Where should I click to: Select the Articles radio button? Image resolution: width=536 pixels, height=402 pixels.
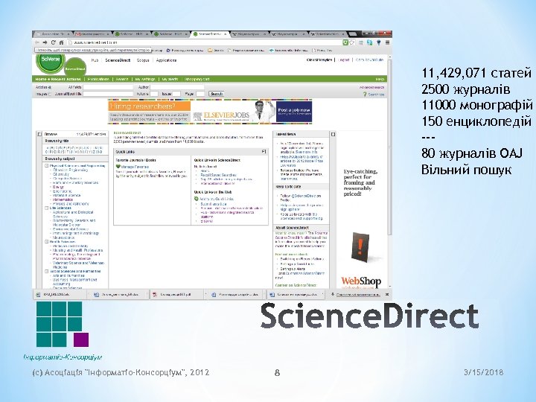(50, 88)
